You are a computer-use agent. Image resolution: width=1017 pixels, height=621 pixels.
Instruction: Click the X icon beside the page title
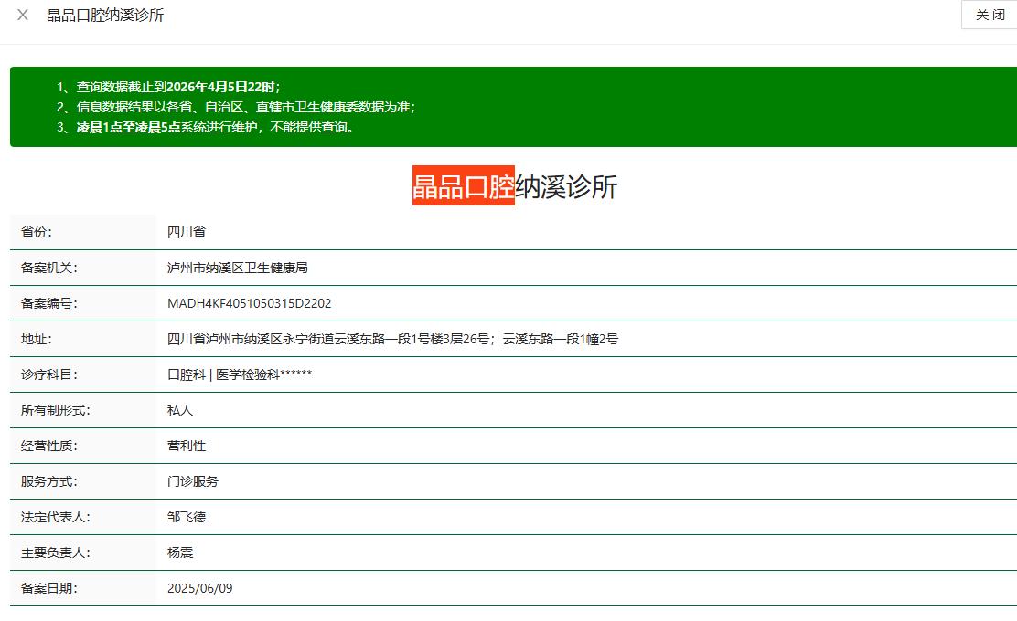23,16
